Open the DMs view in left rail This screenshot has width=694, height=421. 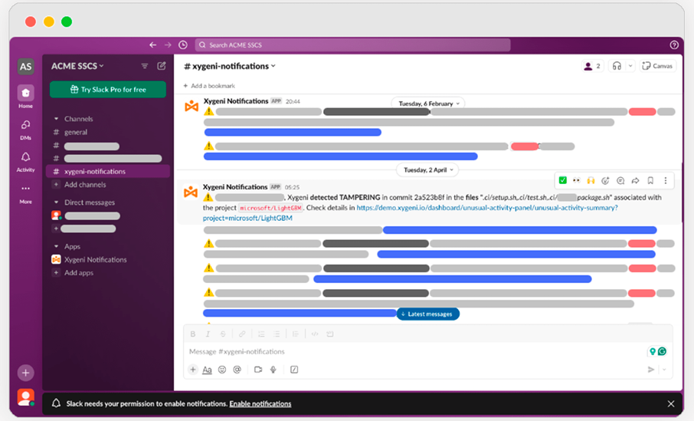click(25, 125)
